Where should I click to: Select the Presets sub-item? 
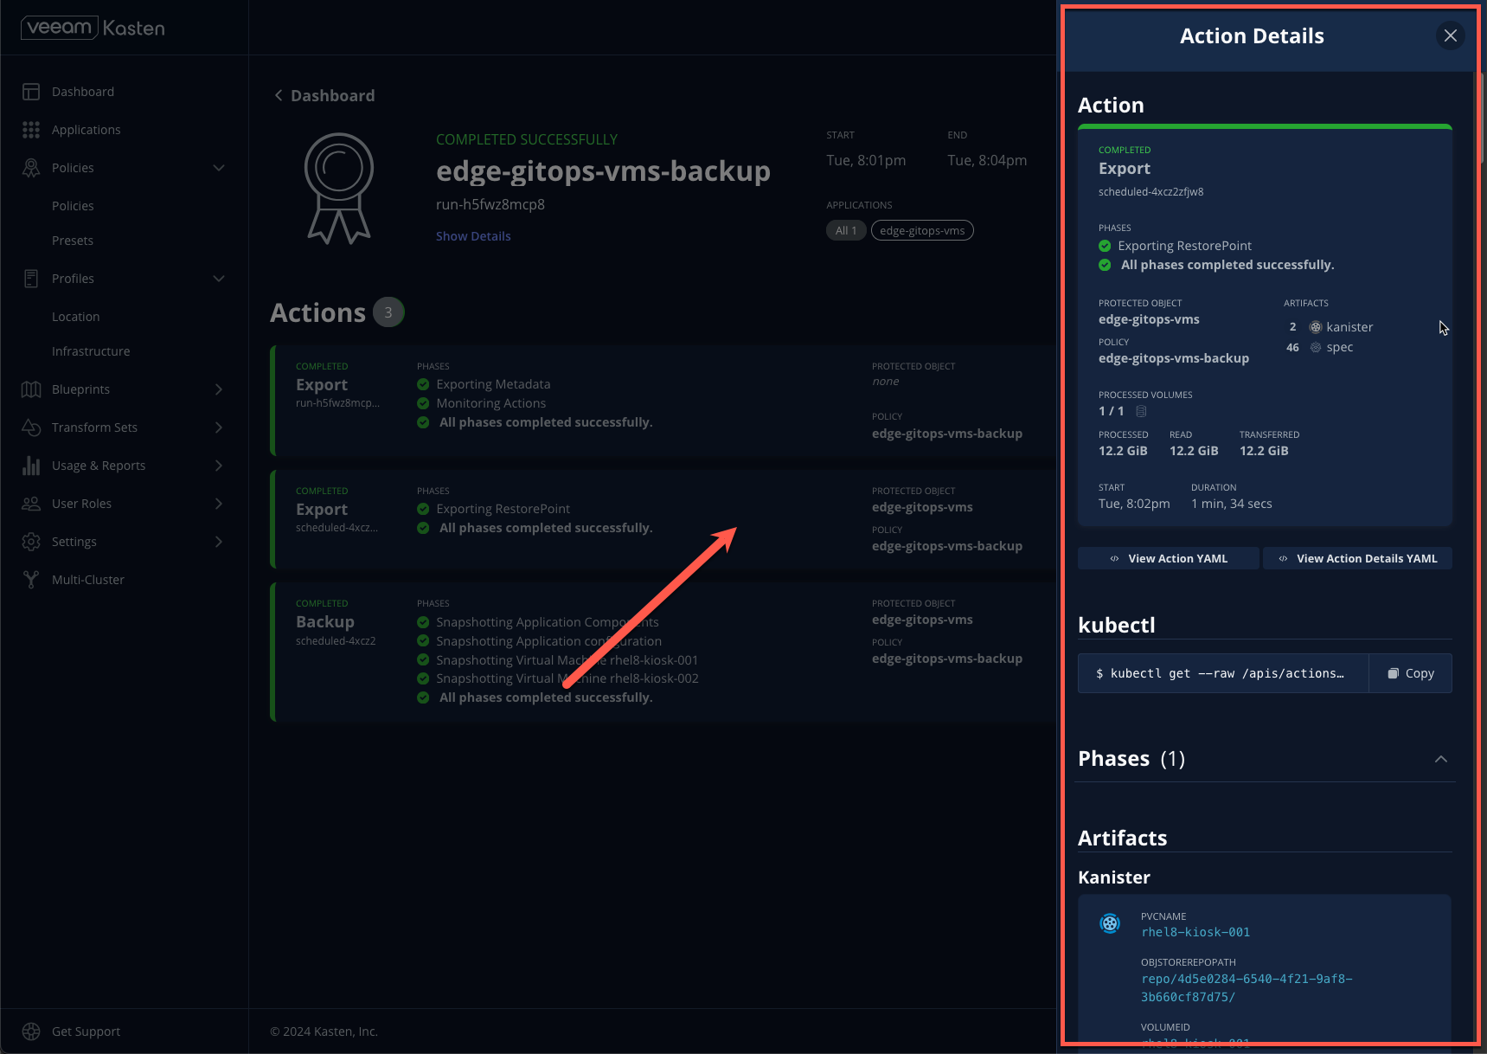click(x=73, y=241)
